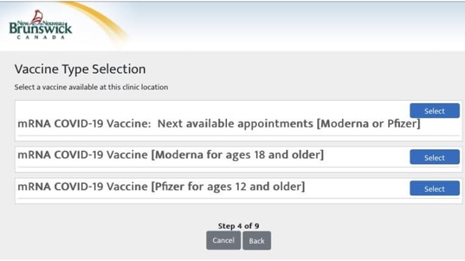
Task: Click 'mRNA COVID-19 Vaccine' in the Pfizer row
Action: pyautogui.click(x=82, y=187)
